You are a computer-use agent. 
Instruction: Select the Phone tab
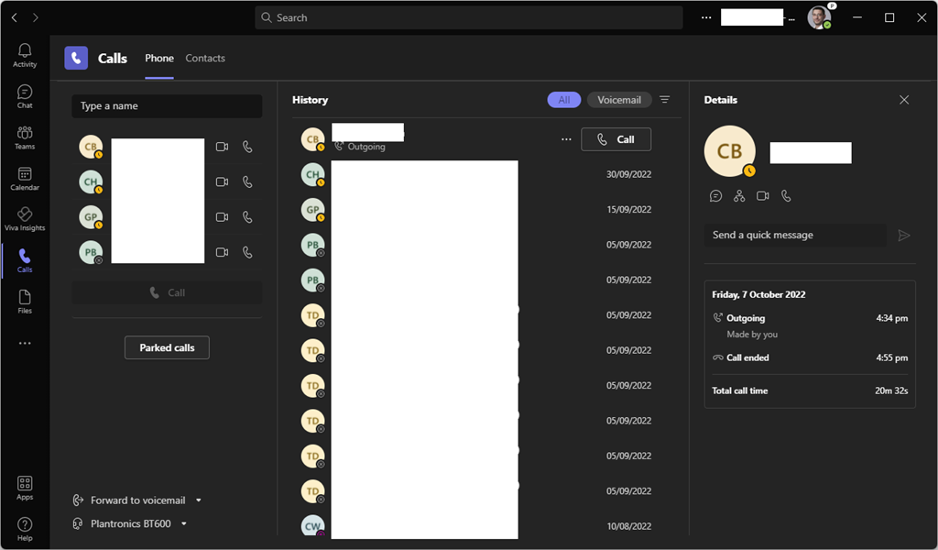[159, 59]
